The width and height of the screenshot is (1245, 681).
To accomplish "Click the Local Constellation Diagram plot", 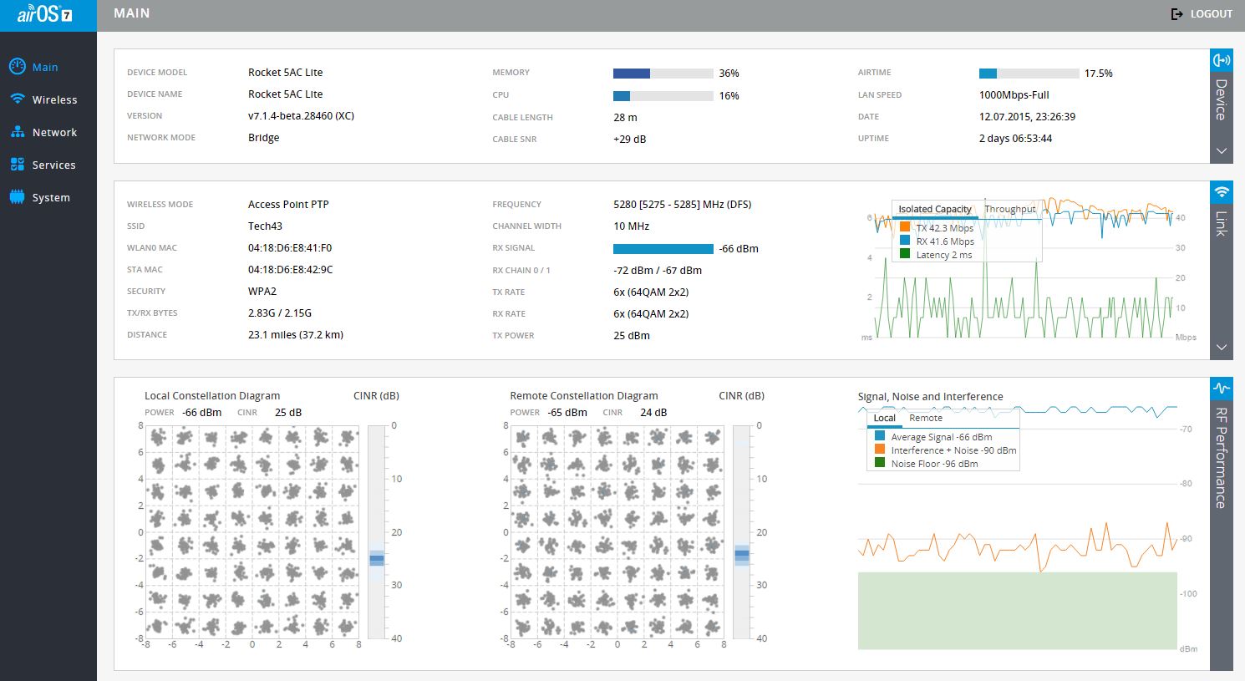I will click(x=252, y=531).
